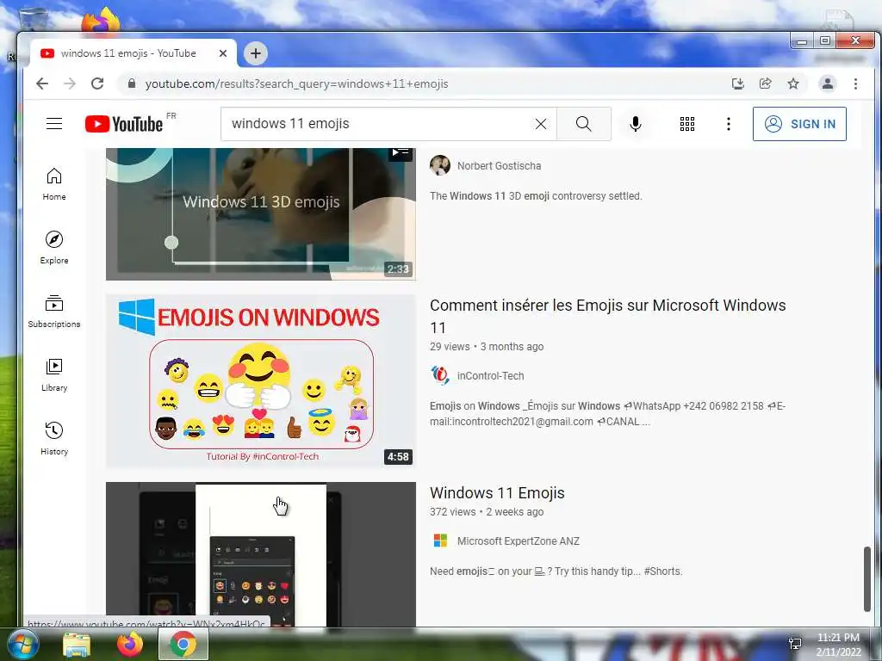Open Windows Explorer from the taskbar
This screenshot has height=661, width=882.
click(77, 645)
